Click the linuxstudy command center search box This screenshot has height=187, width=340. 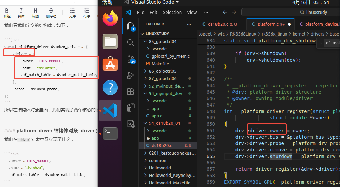(290, 12)
